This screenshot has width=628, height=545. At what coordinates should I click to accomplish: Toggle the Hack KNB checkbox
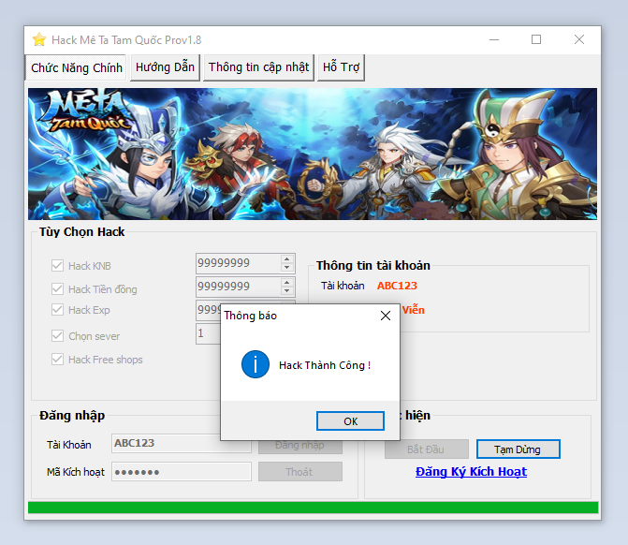pos(57,265)
